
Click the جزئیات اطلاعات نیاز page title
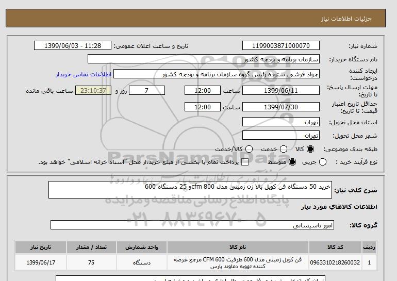point(346,19)
